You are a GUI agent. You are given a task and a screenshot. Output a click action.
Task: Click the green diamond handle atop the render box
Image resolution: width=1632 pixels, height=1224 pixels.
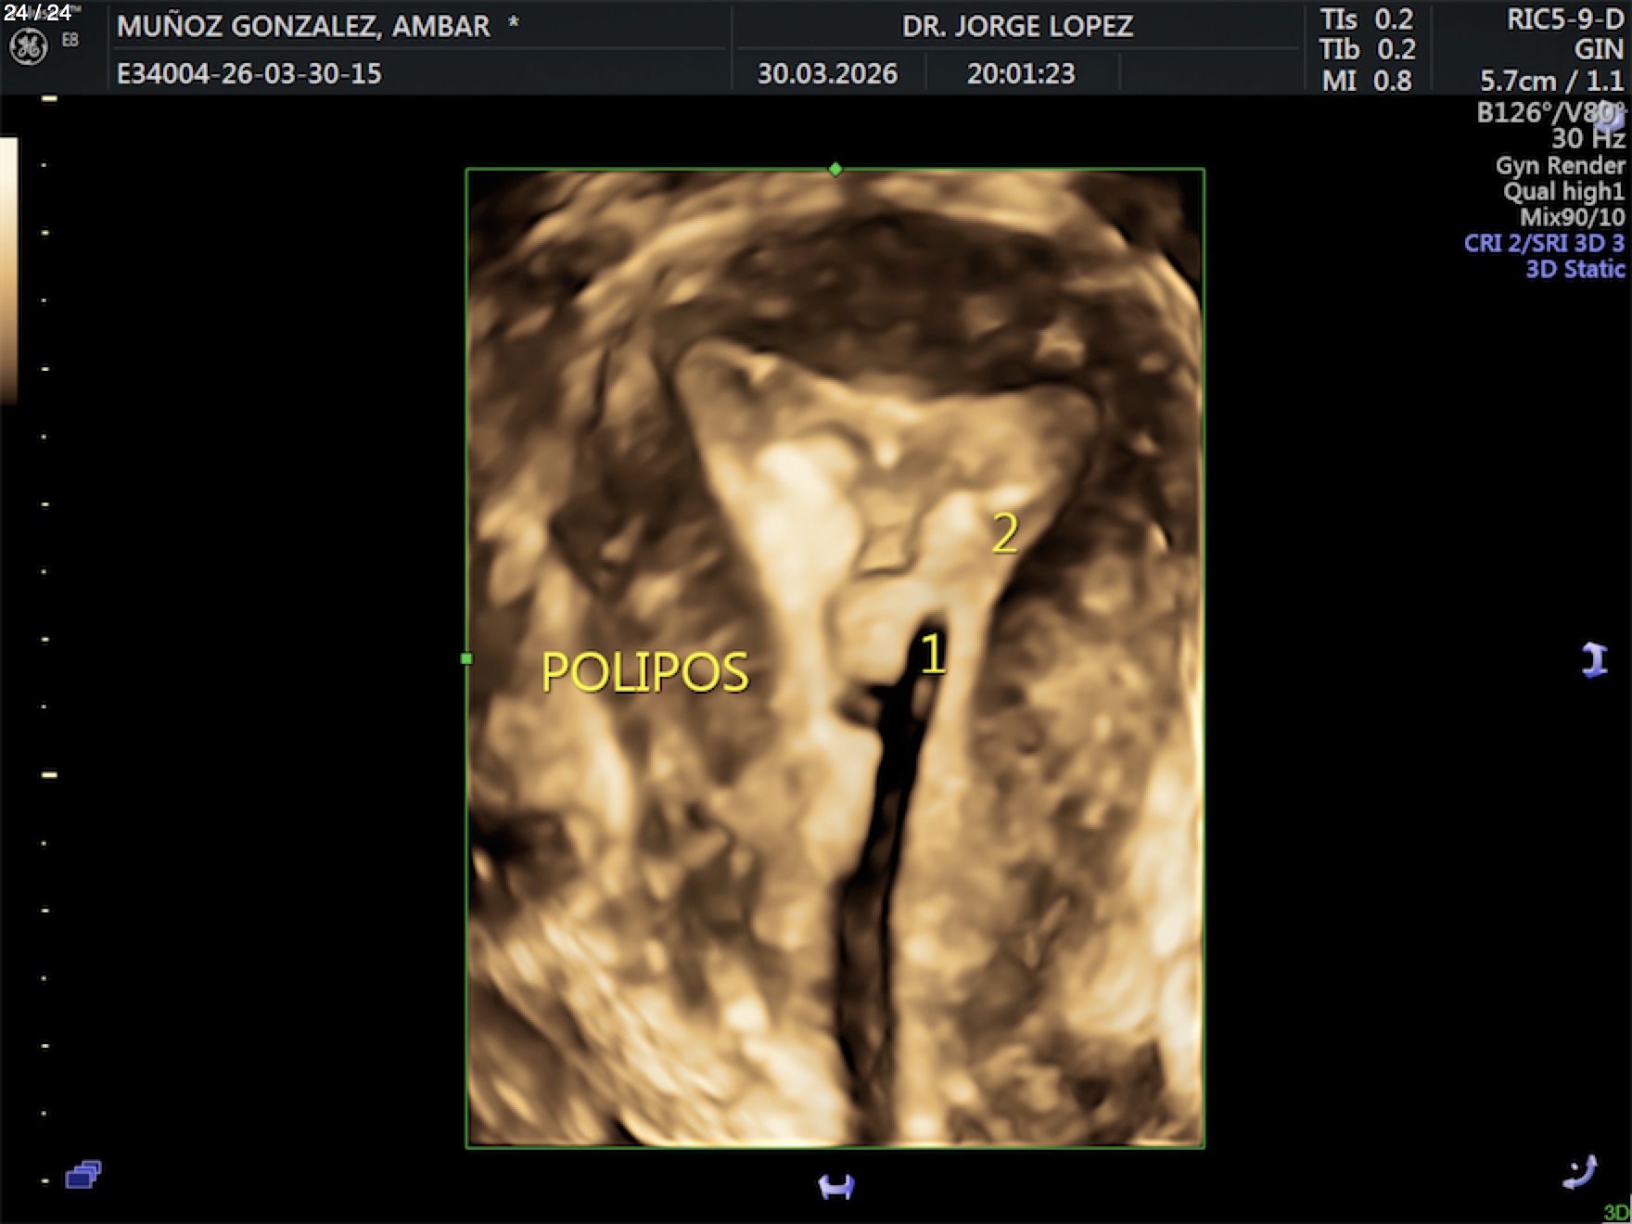[x=835, y=169]
